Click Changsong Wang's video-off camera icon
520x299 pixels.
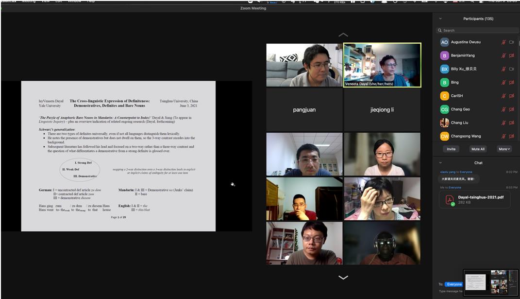click(x=512, y=136)
